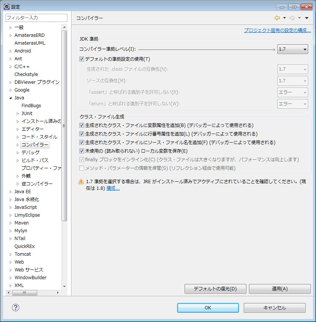The image size is (316, 322).
Task: Select Checkstyle in the preferences tree
Action: tap(26, 74)
